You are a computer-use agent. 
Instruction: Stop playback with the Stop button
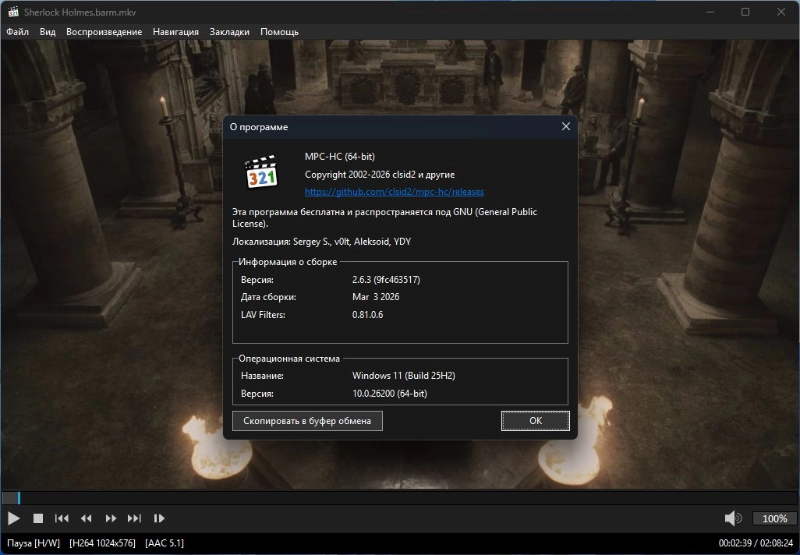[x=37, y=518]
